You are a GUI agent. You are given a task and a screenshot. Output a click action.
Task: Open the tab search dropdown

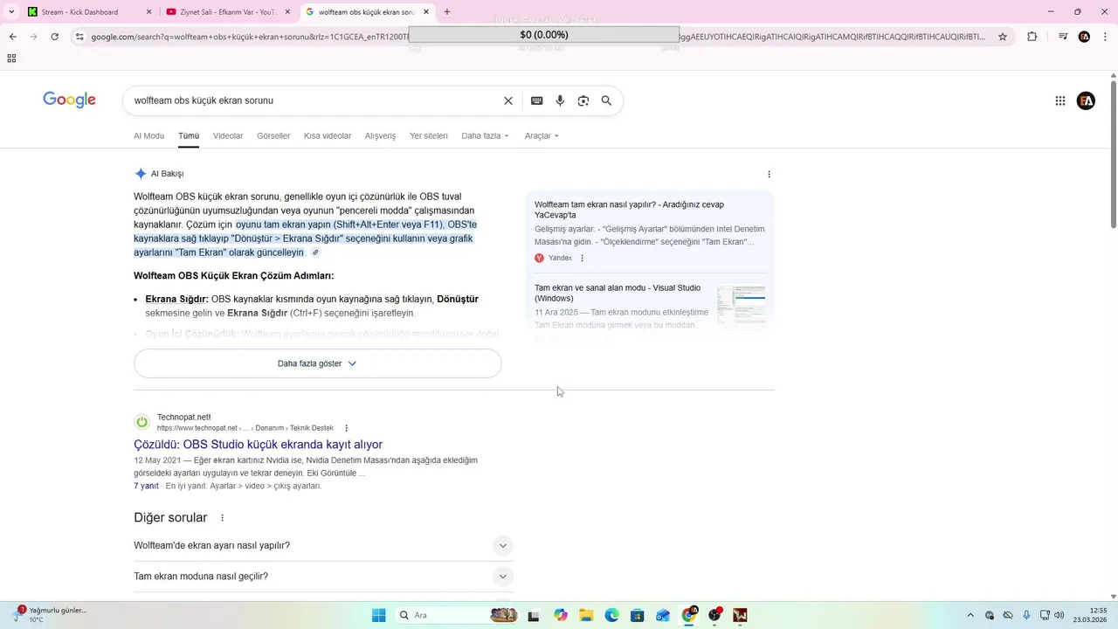(10, 12)
